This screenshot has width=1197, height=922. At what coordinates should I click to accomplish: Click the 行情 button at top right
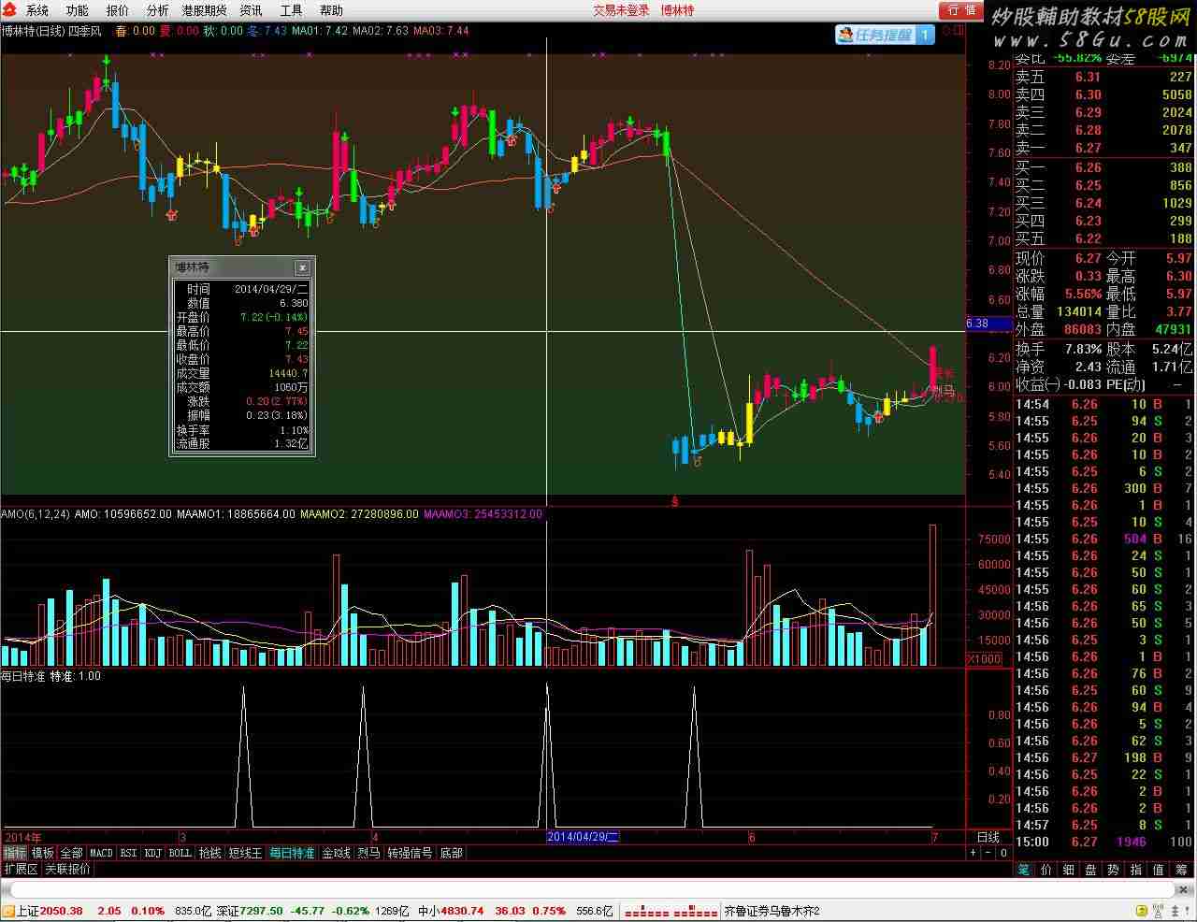(960, 10)
